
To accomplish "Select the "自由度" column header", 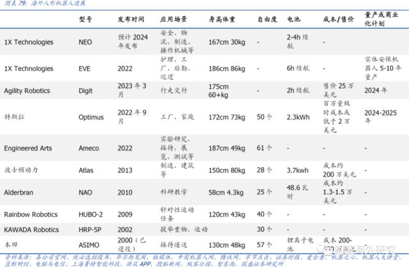I will [x=267, y=19].
